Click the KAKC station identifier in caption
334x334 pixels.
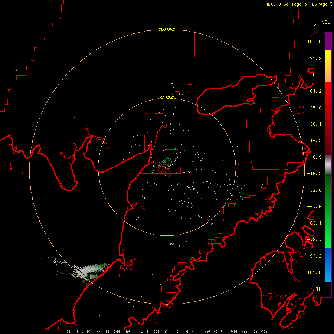coord(211,331)
